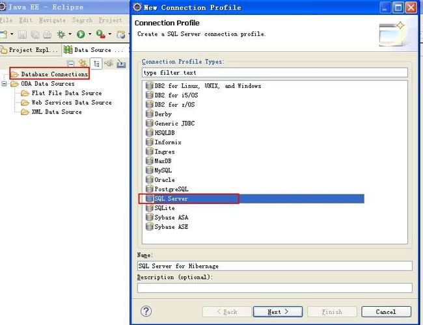Open the Run dropdown arrow
The height and width of the screenshot is (325, 423).
point(90,34)
